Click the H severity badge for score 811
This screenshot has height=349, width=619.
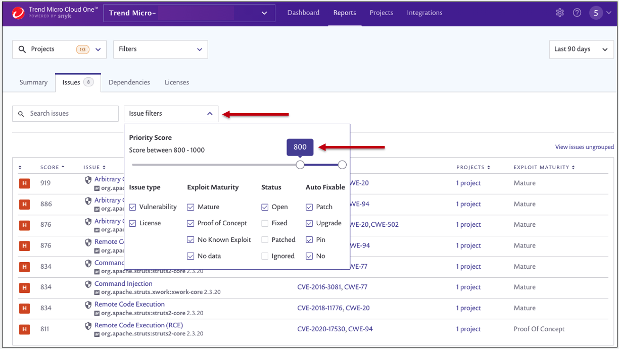pos(24,329)
